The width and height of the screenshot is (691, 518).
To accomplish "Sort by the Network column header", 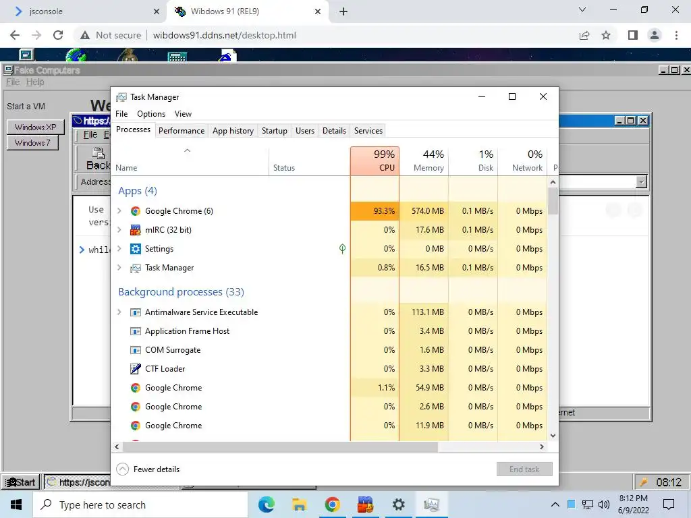I will pyautogui.click(x=523, y=161).
